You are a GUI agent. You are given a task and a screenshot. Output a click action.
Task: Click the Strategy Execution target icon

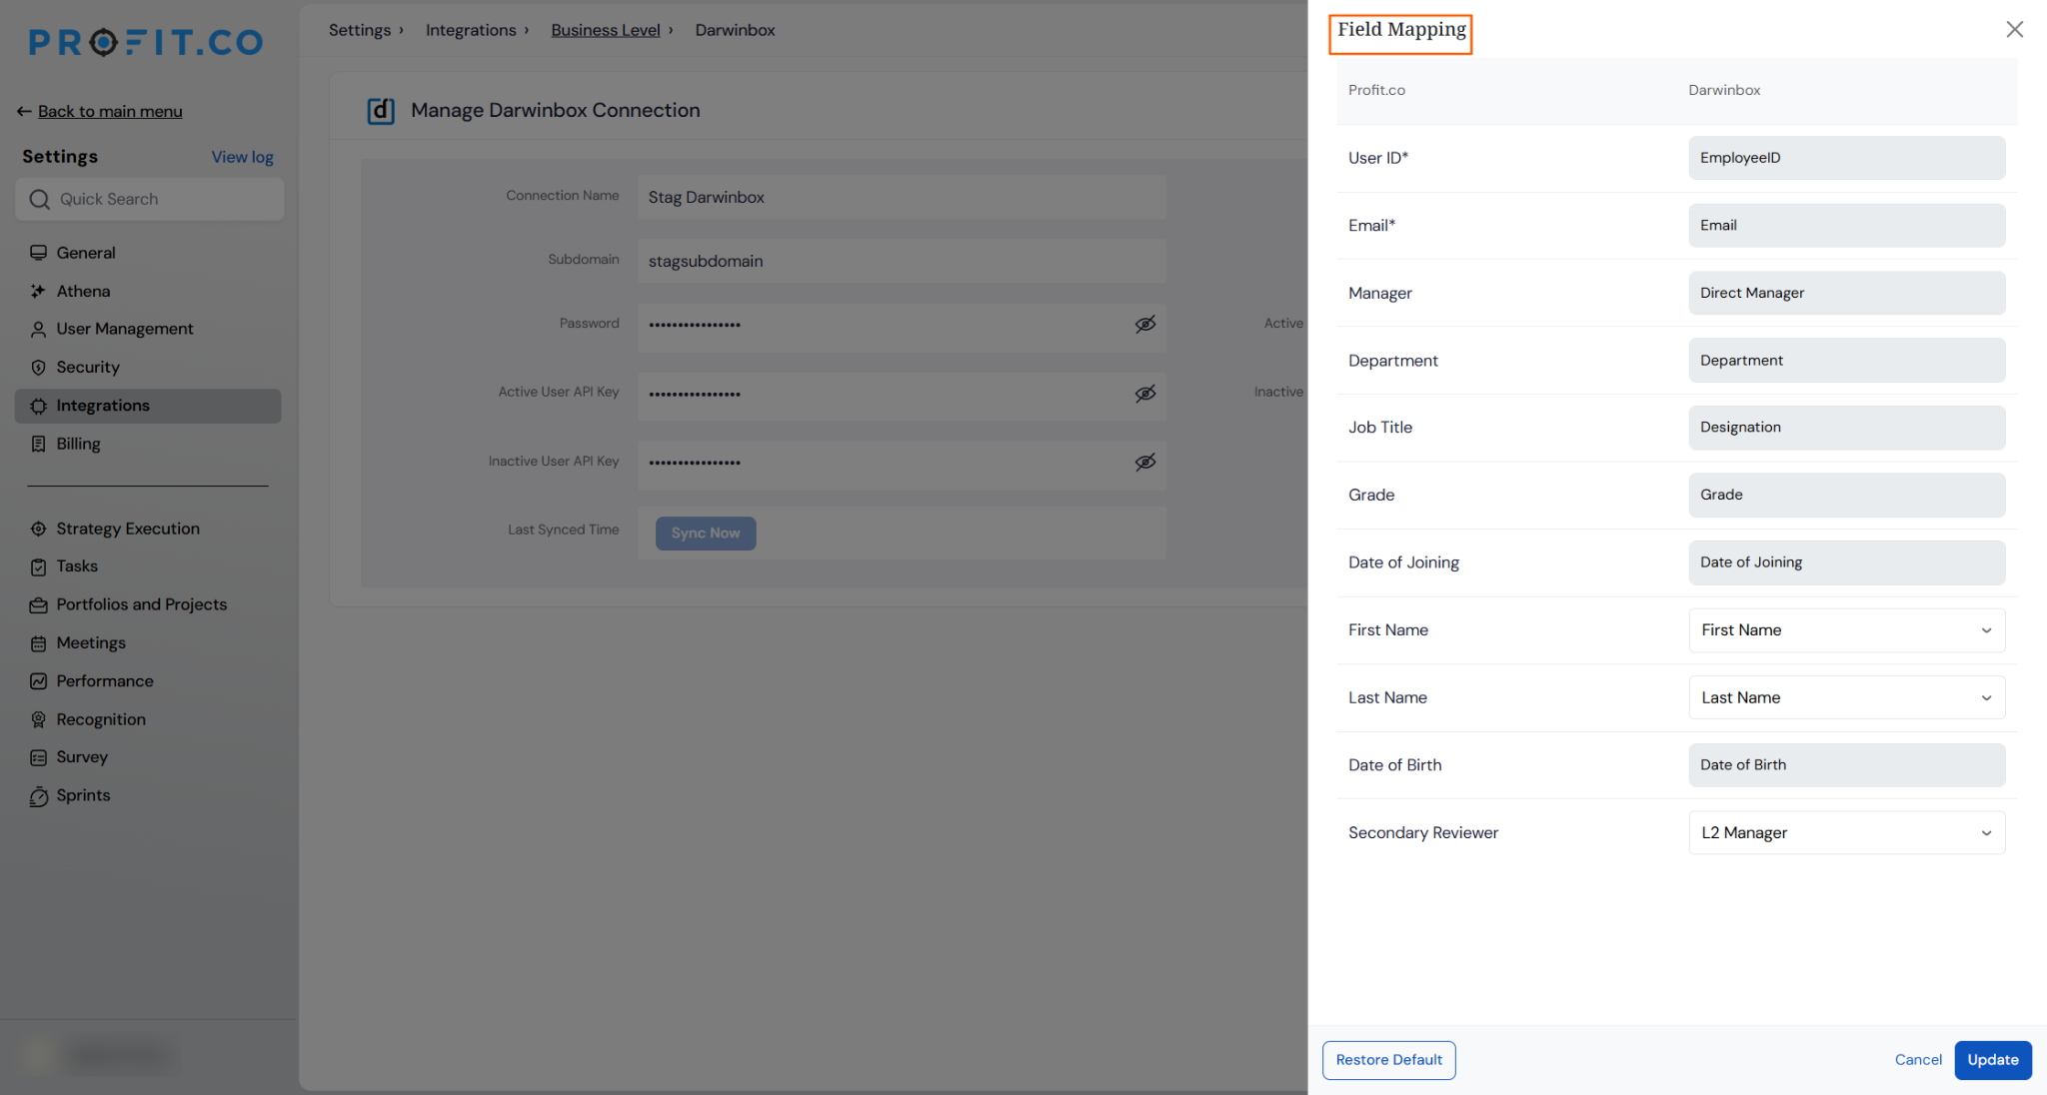pyautogui.click(x=38, y=529)
